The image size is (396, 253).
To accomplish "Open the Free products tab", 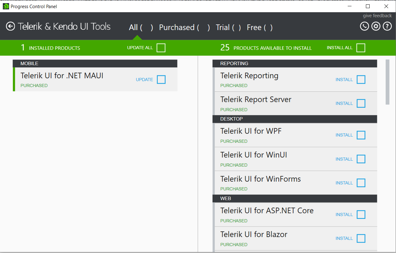I will [254, 27].
